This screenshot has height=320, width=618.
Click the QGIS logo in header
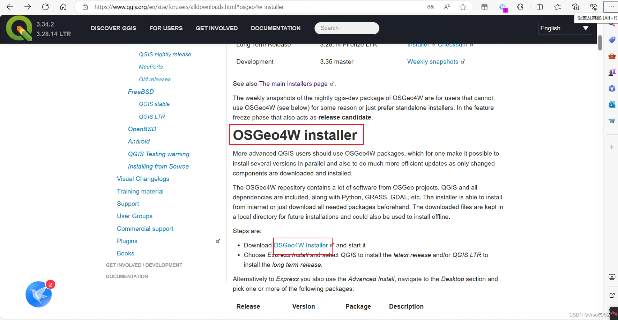[19, 28]
